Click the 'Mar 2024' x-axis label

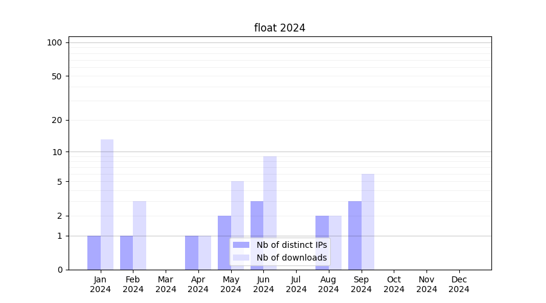(166, 284)
